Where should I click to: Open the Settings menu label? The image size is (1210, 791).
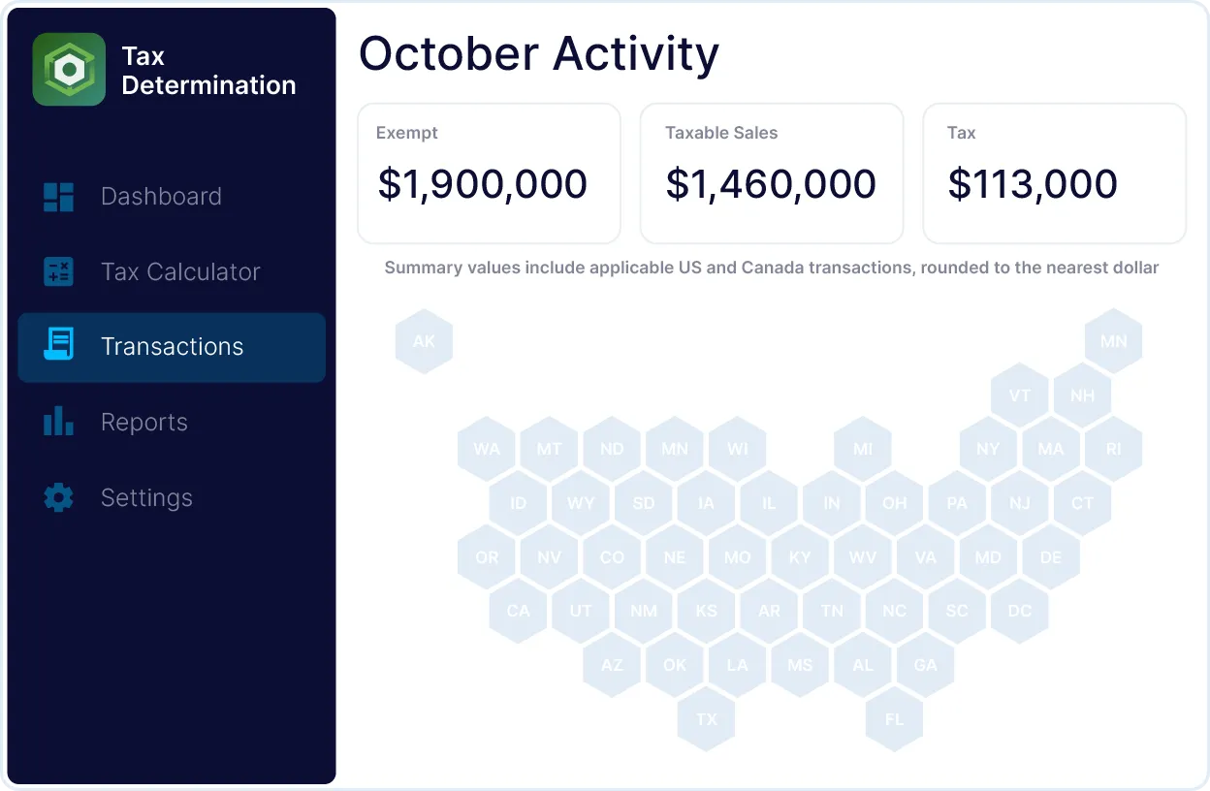point(146,497)
